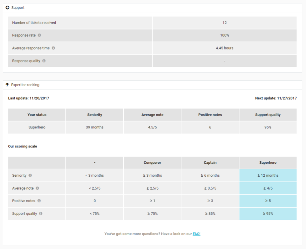Viewport: 306px width, 249px height.
Task: Click the ≥ 3 Captain positive notes cell
Action: coord(210,201)
